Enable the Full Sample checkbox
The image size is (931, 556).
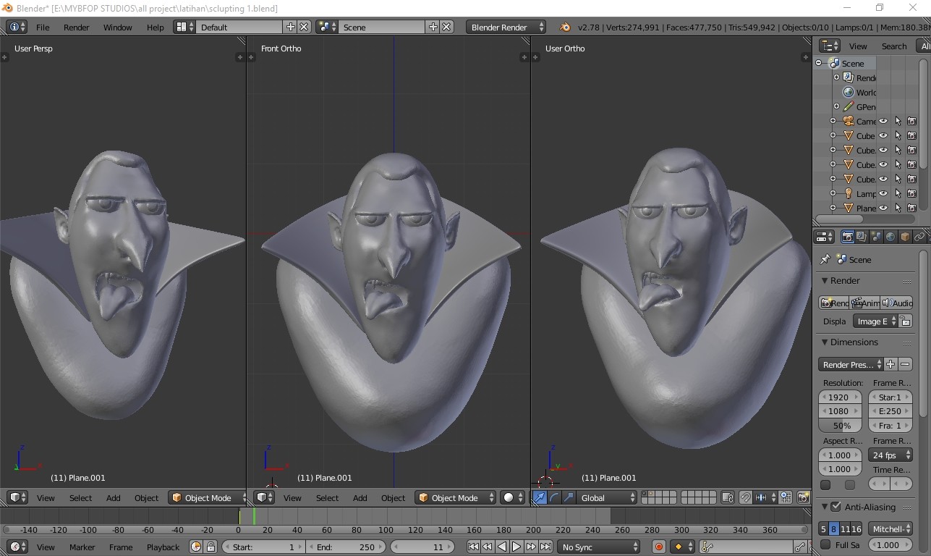(x=825, y=545)
